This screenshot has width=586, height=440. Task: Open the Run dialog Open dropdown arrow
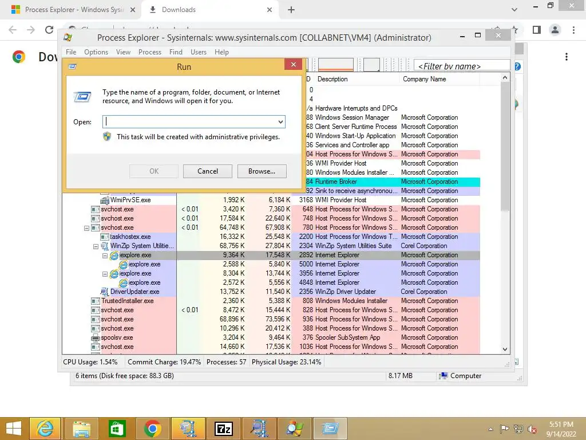[x=280, y=122]
